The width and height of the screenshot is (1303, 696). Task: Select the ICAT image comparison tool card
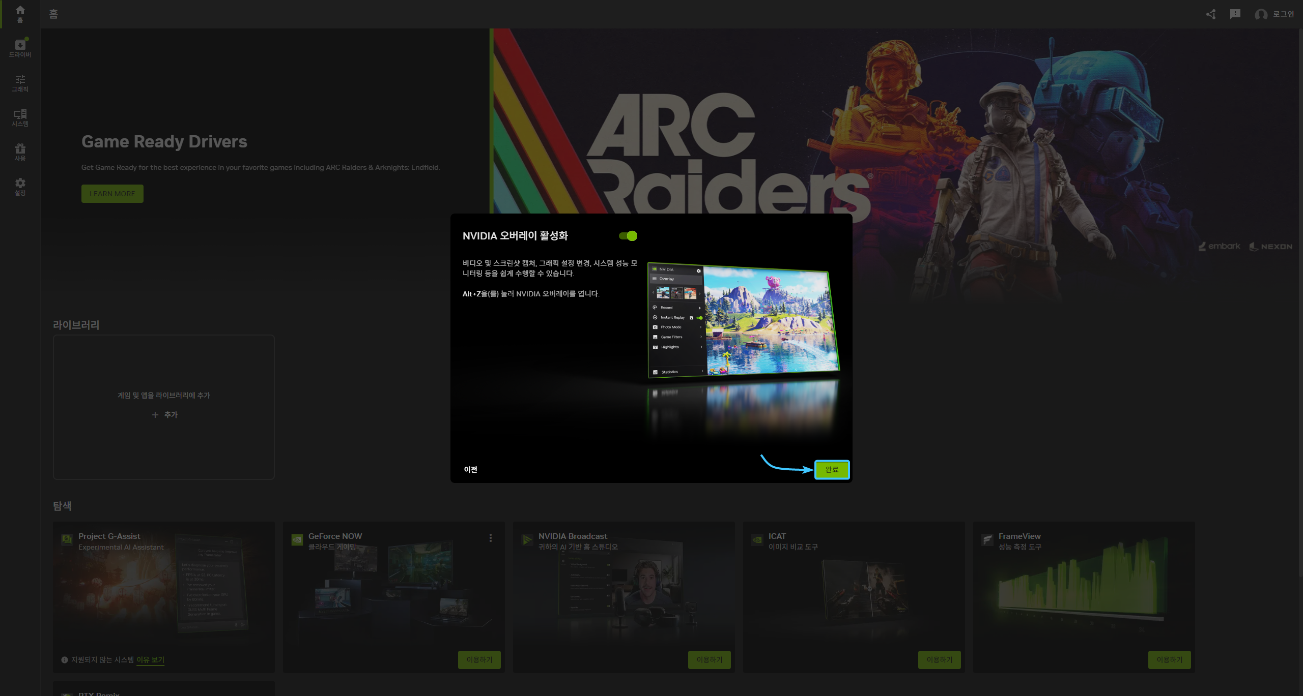[854, 590]
